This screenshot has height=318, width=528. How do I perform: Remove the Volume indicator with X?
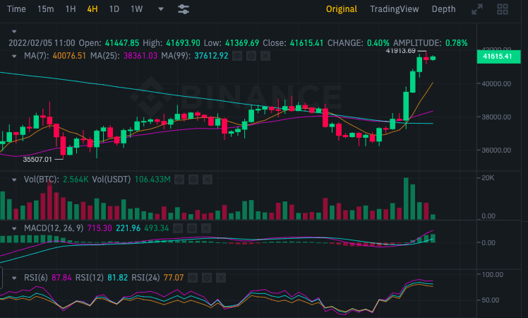(208, 179)
